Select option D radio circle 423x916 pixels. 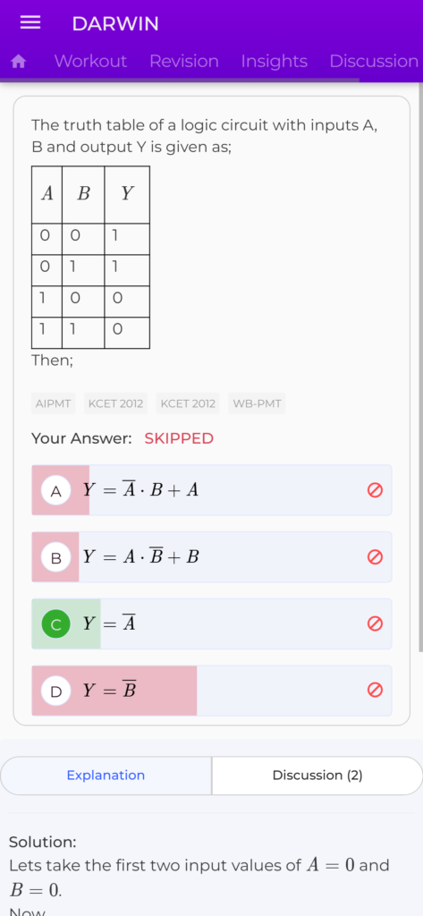pyautogui.click(x=56, y=691)
